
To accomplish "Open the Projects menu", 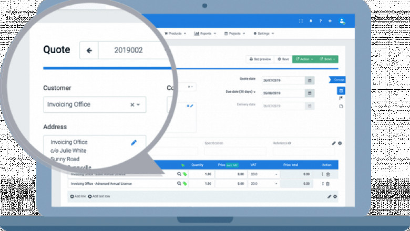I will click(235, 34).
